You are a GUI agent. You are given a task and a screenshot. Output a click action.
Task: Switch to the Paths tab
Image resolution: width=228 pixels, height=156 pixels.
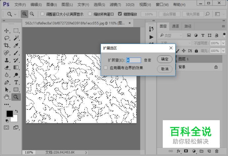click(188, 26)
